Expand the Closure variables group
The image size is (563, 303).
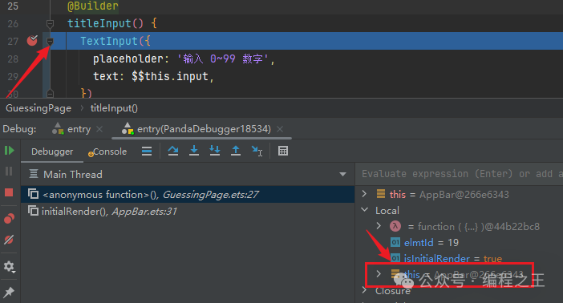[x=364, y=290]
